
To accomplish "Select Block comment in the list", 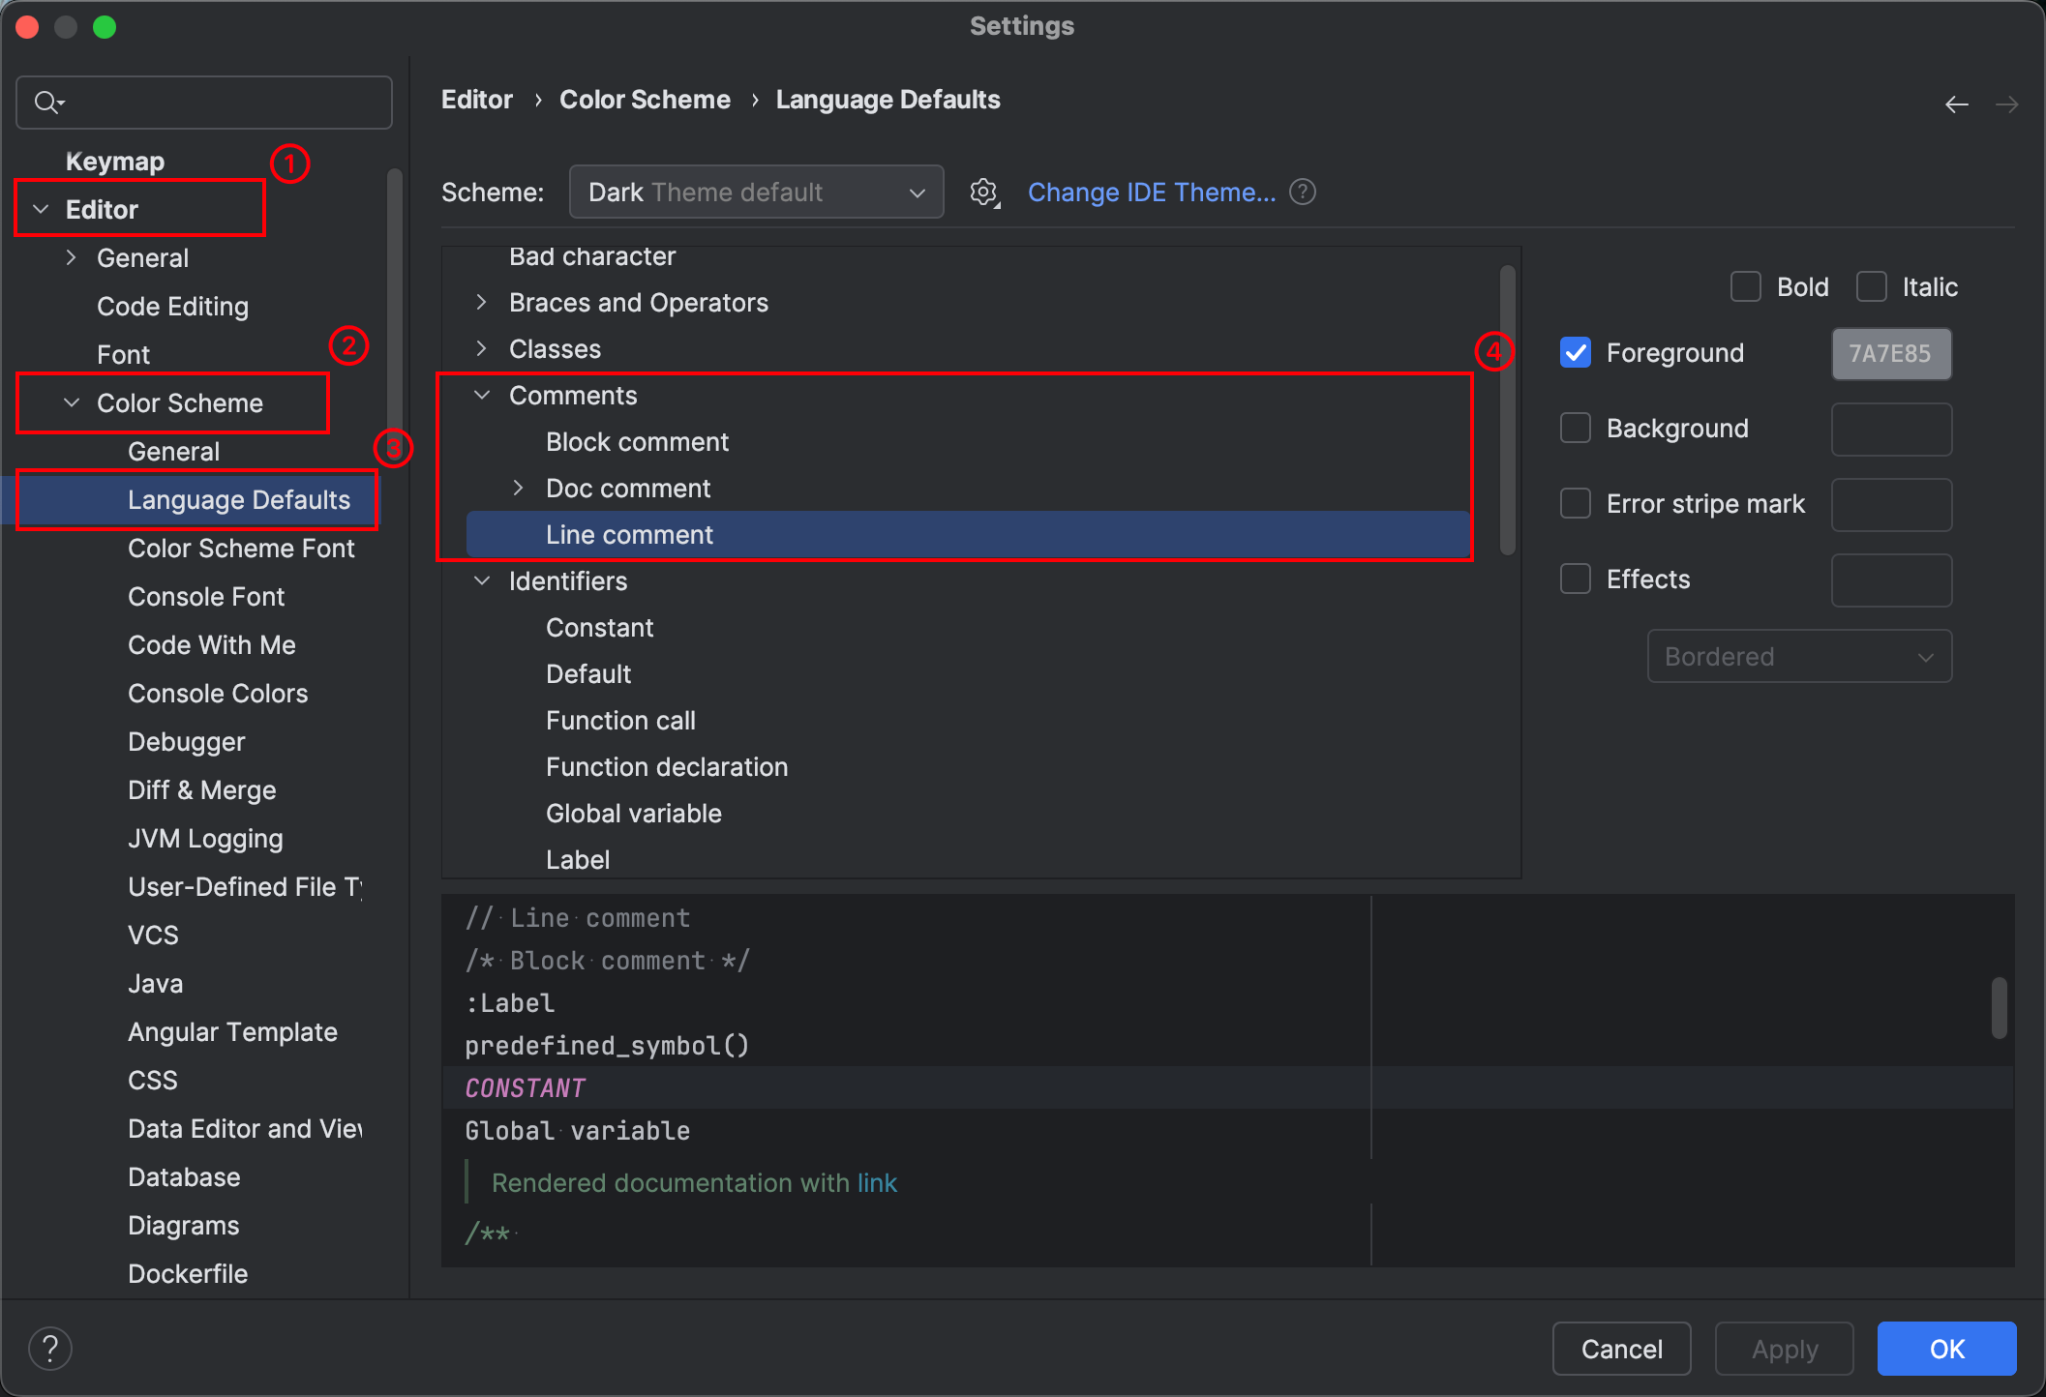I will coord(637,442).
